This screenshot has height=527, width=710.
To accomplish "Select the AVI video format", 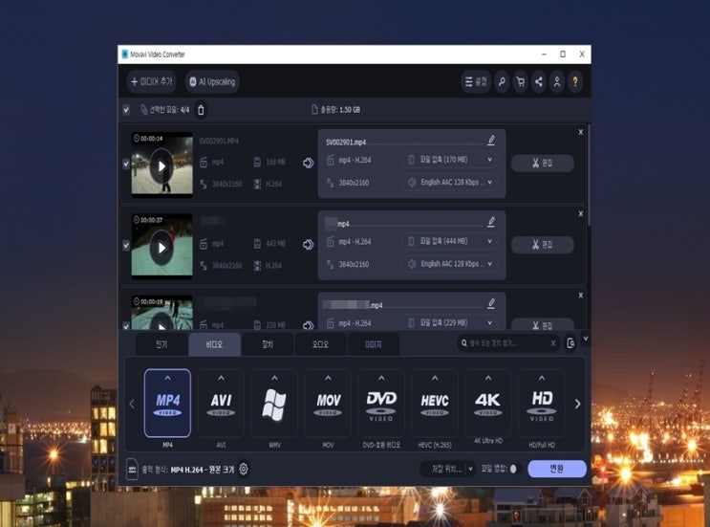I will coord(221,404).
